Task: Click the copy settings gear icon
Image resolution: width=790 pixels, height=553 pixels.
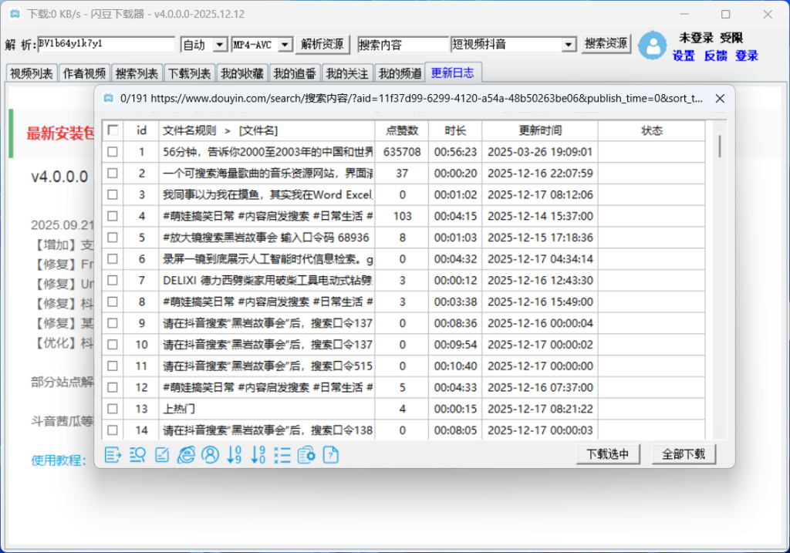Action: (306, 455)
